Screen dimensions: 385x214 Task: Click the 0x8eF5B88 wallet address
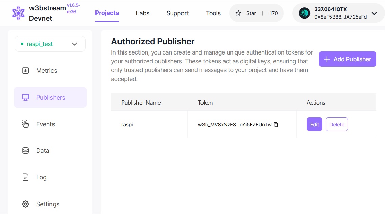coord(341,17)
